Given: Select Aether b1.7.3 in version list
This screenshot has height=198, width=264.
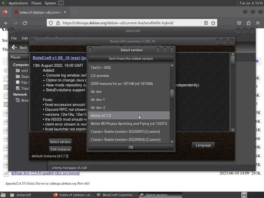Looking at the screenshot, I should click(129, 115).
